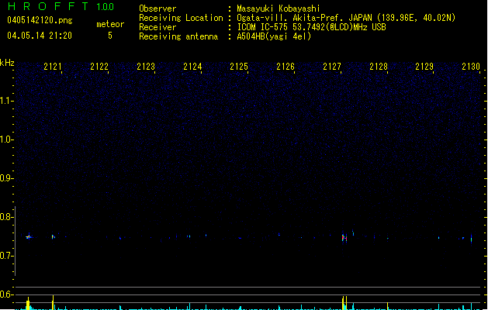
Task: Click the meteor count value 5
Action: (x=110, y=36)
